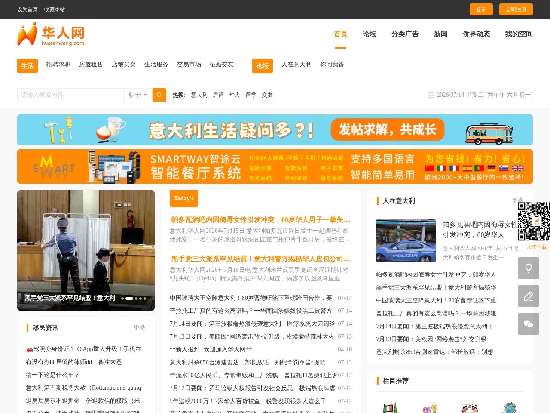Open 店铺买卖 link
The height and width of the screenshot is (413, 550).
coord(124,64)
